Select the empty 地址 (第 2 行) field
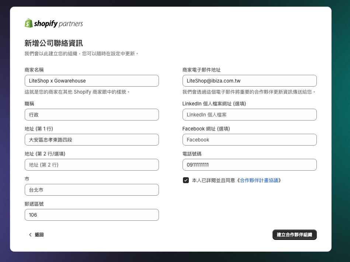This screenshot has width=350, height=262. click(91, 165)
